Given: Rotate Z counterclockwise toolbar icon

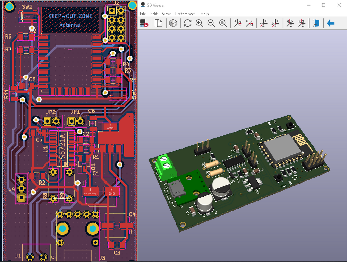Looking at the screenshot, I should tap(301, 23).
